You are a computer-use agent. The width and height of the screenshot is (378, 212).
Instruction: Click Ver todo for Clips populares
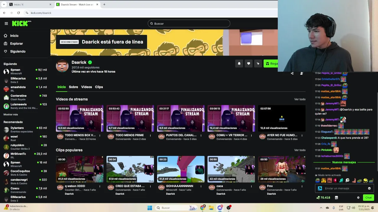300,150
